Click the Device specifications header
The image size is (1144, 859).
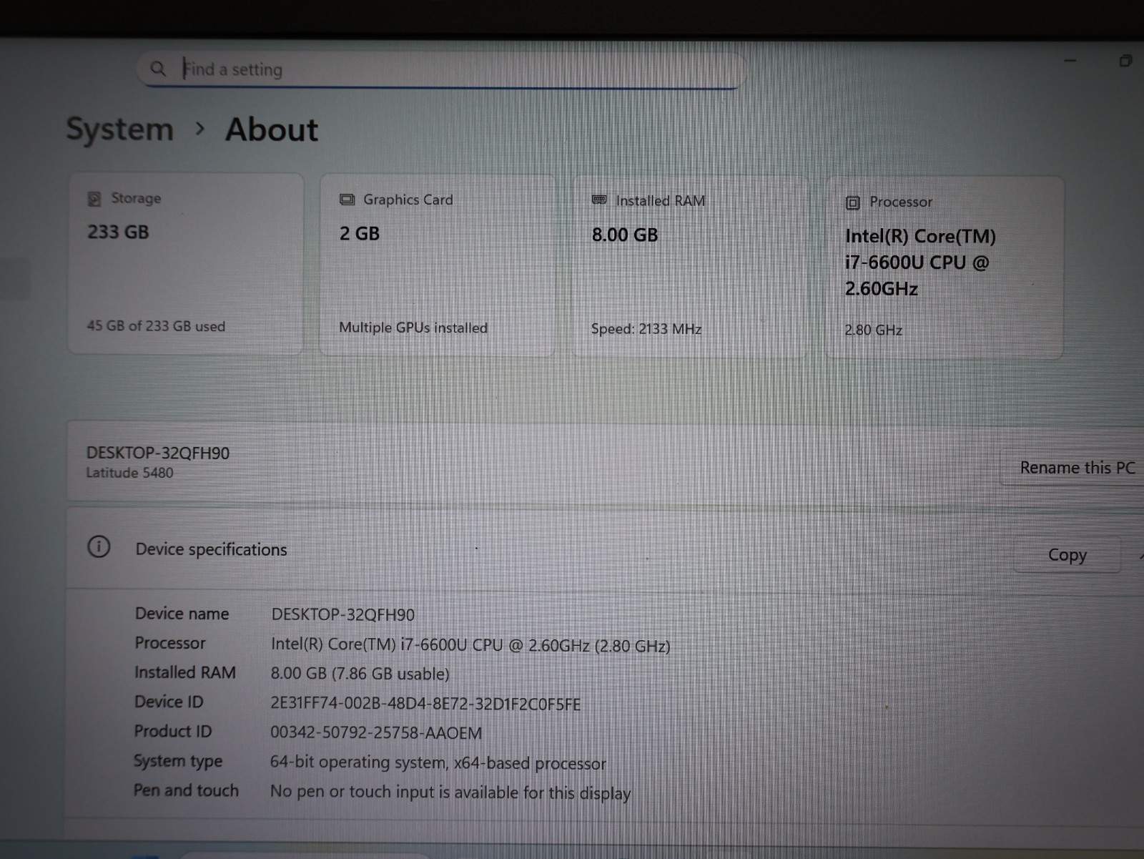click(x=605, y=549)
